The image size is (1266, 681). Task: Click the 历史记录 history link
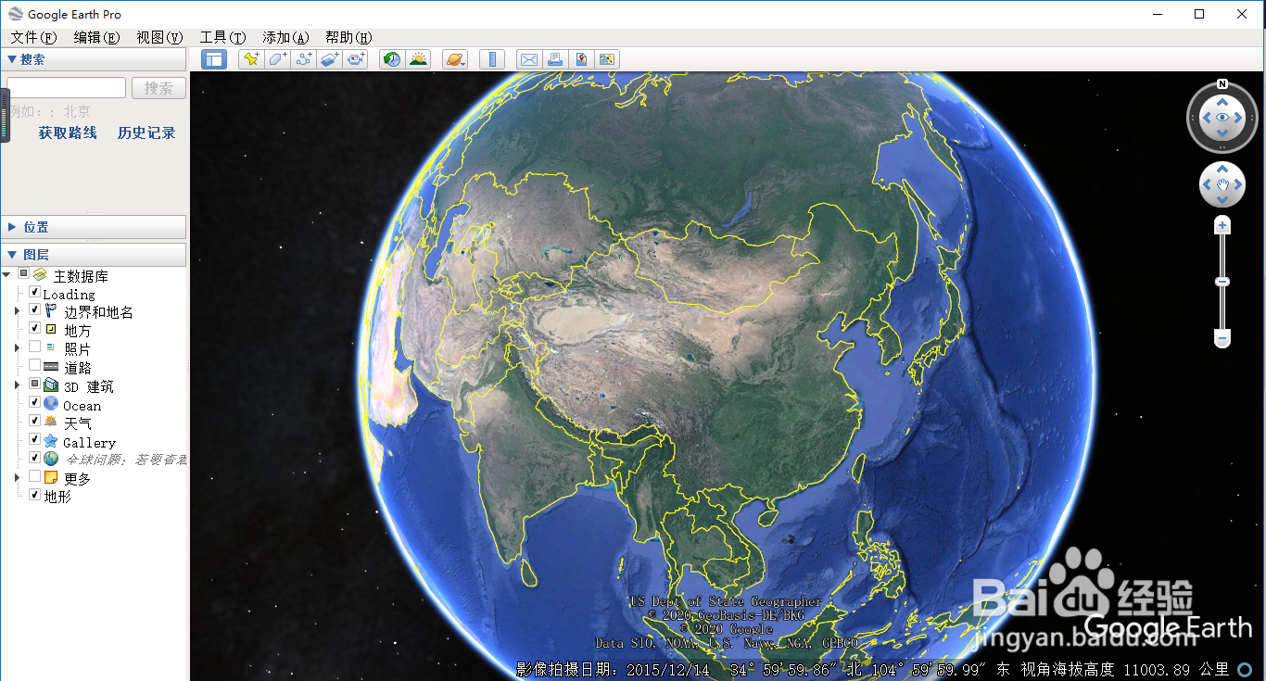[x=146, y=132]
